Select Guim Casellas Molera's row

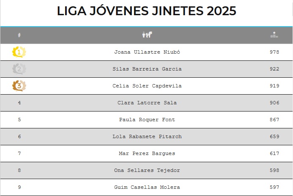tap(147, 187)
